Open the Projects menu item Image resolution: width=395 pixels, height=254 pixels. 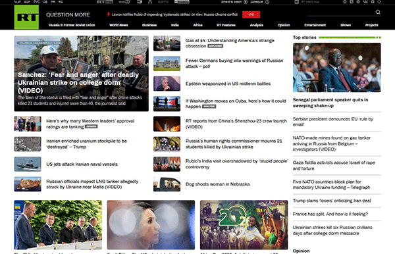point(371,25)
